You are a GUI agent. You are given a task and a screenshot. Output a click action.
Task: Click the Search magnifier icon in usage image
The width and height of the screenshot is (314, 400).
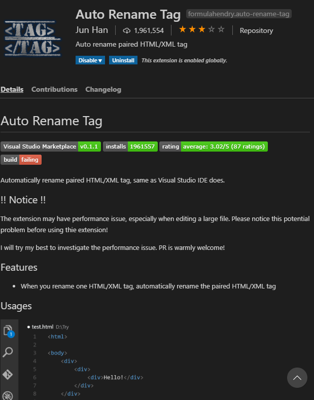(8, 352)
